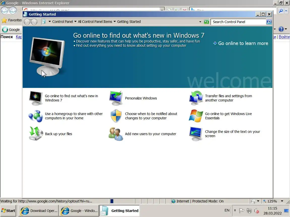Click the clock showing 11:15
290x217 pixels.
tap(272, 208)
